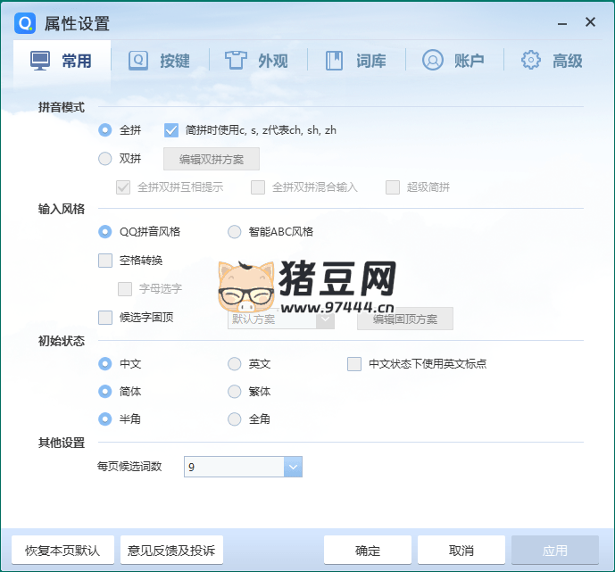Select 繁体 radio button
615x572 pixels.
pos(234,391)
